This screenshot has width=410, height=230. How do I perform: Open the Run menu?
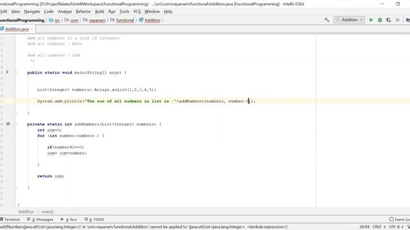coord(111,11)
